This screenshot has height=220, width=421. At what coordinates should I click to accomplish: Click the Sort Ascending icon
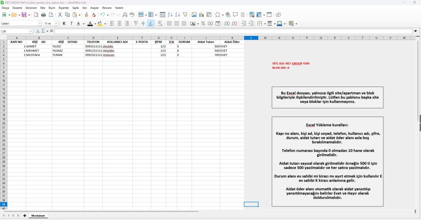(170, 15)
